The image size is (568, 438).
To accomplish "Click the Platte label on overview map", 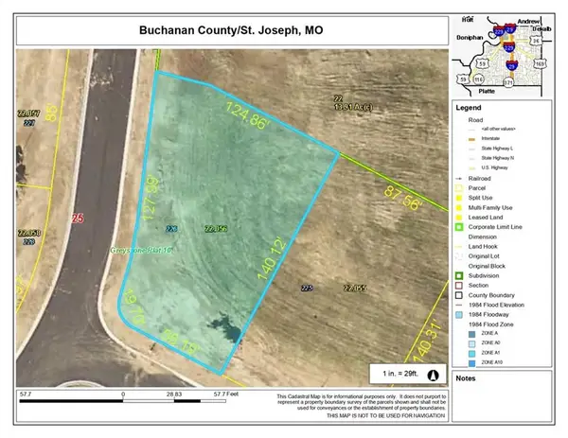I will point(487,91).
